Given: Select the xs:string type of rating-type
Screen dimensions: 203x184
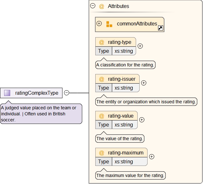Looking at the screenshot, I should click(124, 51).
